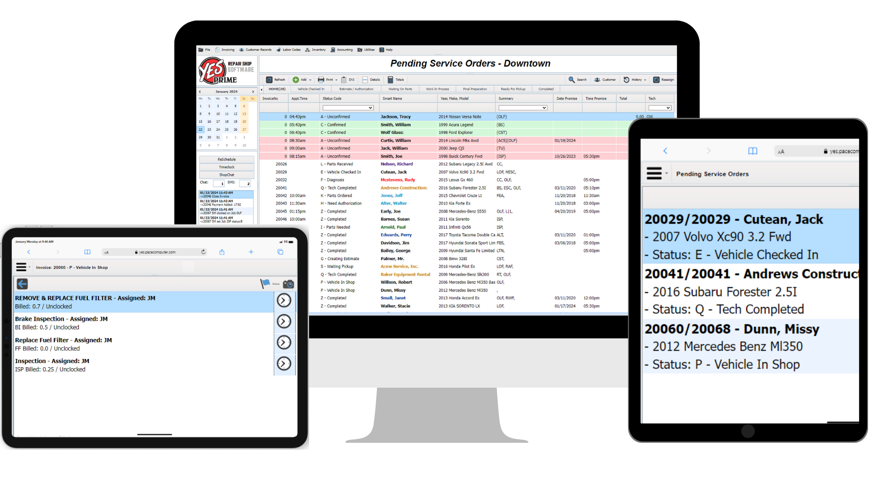Expand the Brake Inspection job chevron
Image resolution: width=874 pixels, height=492 pixels.
pyautogui.click(x=284, y=321)
